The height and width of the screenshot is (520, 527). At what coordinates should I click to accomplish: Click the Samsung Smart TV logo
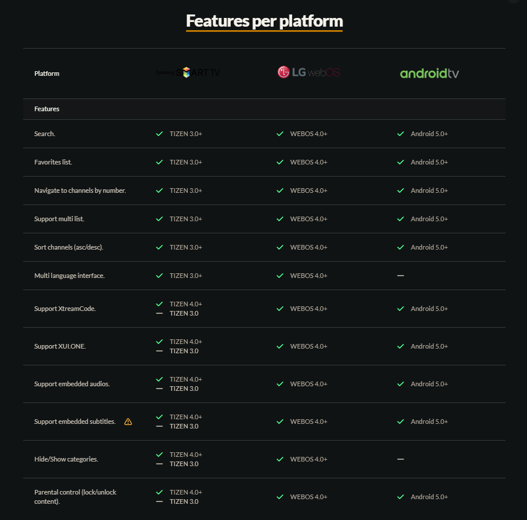click(x=188, y=72)
